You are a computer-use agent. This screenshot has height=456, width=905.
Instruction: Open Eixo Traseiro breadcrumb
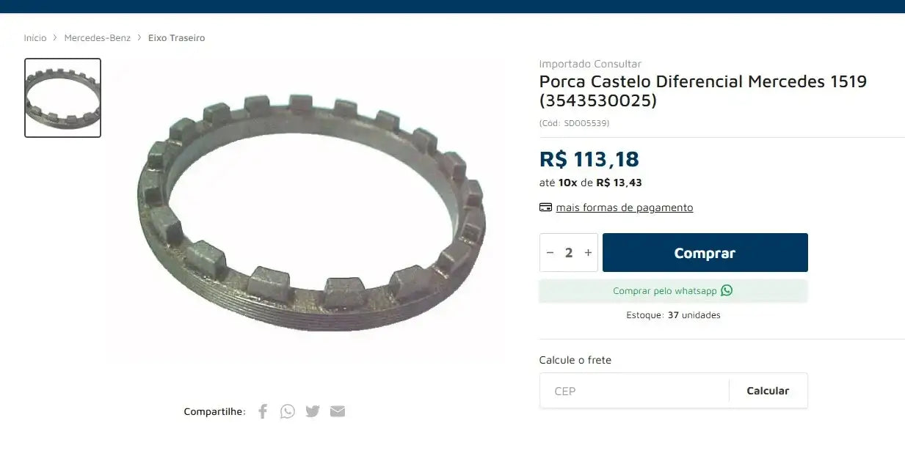pyautogui.click(x=177, y=37)
